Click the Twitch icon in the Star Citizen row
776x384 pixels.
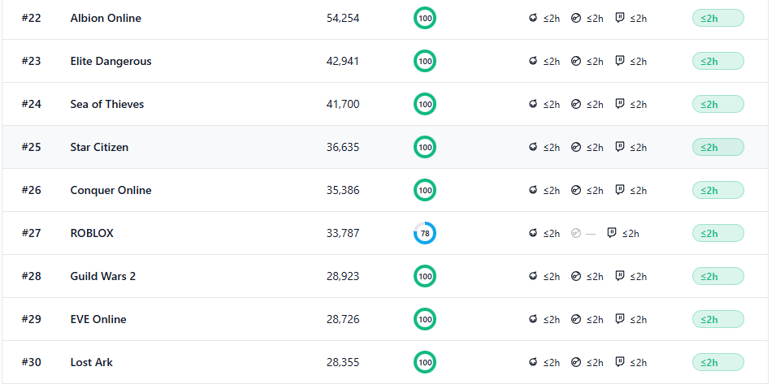click(x=620, y=147)
